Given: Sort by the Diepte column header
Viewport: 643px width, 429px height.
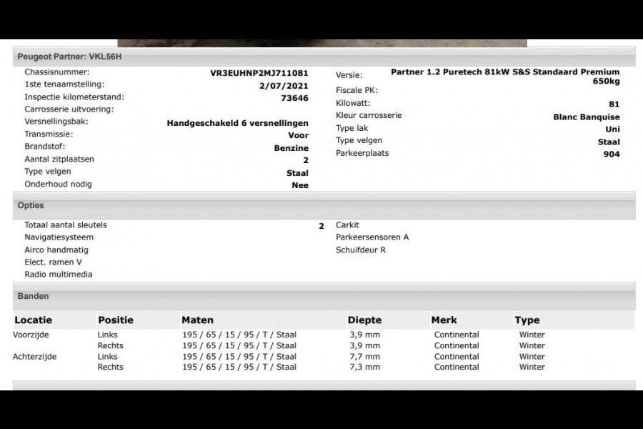Looking at the screenshot, I should click(x=363, y=320).
